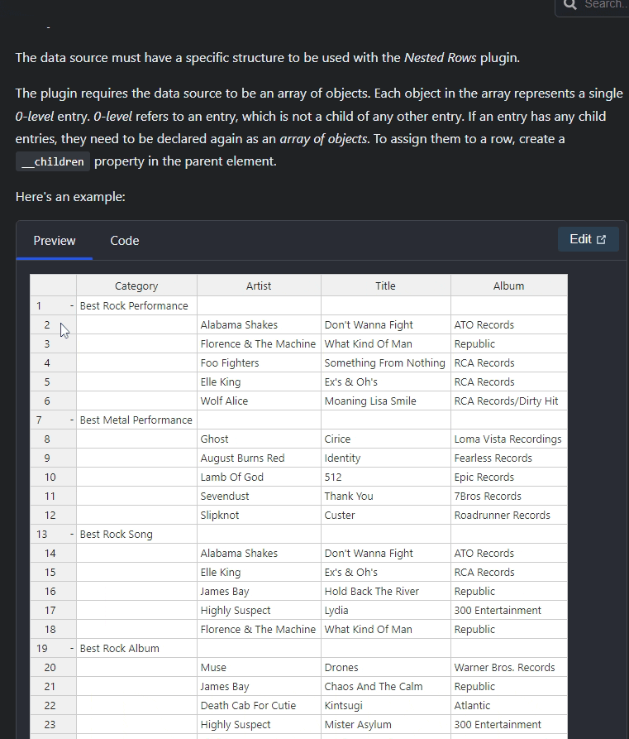
Task: Select the Album column header
Action: coord(508,286)
